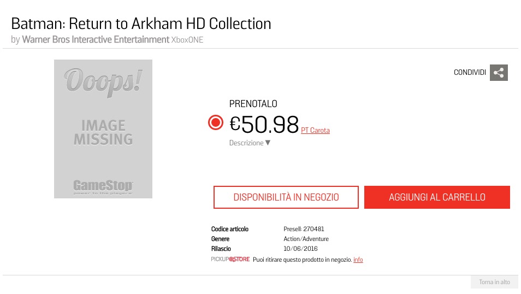521x294 pixels.
Task: Open Warner Bros Interactive Entertainment publisher link
Action: click(x=96, y=39)
